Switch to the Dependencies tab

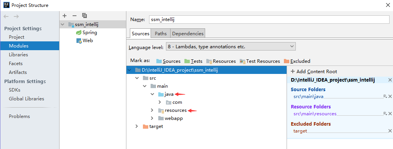coord(188,33)
